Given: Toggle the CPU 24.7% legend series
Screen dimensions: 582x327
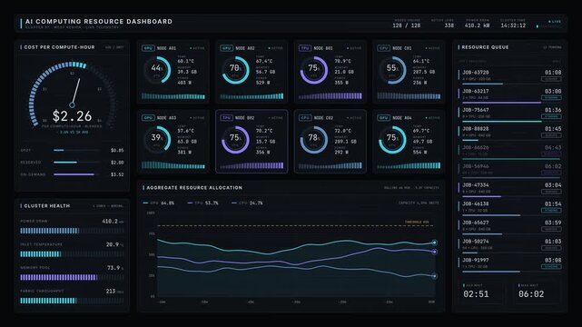Looking at the screenshot, I should click(x=247, y=203).
